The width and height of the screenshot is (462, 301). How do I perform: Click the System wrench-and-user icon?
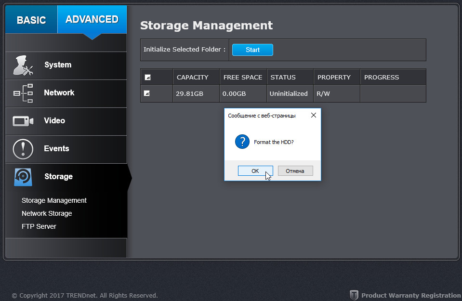click(23, 65)
